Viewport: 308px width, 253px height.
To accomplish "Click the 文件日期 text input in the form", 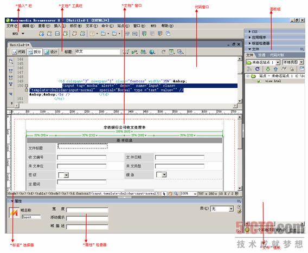I will pyautogui.click(x=179, y=157).
